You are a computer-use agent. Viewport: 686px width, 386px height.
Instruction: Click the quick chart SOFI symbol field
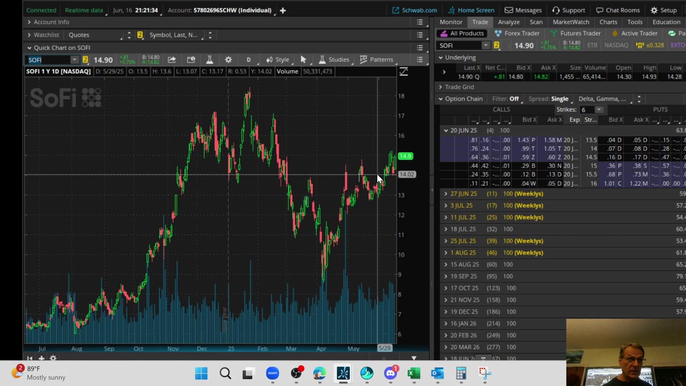coord(49,60)
